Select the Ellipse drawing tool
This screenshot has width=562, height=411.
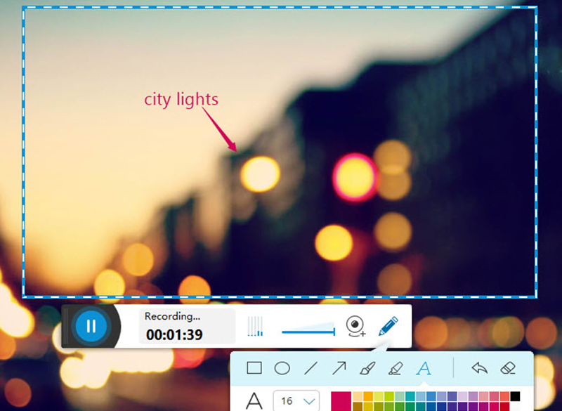[x=282, y=368]
